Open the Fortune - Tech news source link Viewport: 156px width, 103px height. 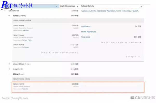27,40
